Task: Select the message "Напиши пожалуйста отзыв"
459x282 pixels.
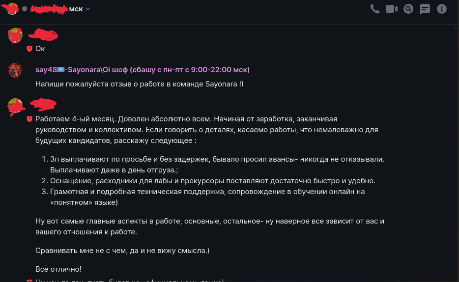Action: pos(139,84)
